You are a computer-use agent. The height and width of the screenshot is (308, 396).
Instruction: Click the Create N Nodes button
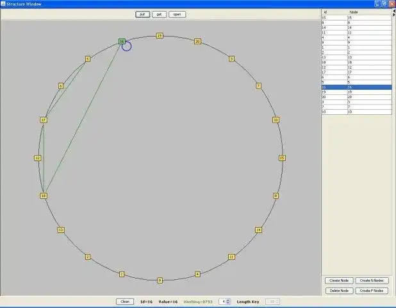coord(372,280)
